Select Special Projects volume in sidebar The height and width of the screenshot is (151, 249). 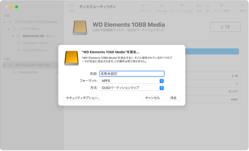35,50
